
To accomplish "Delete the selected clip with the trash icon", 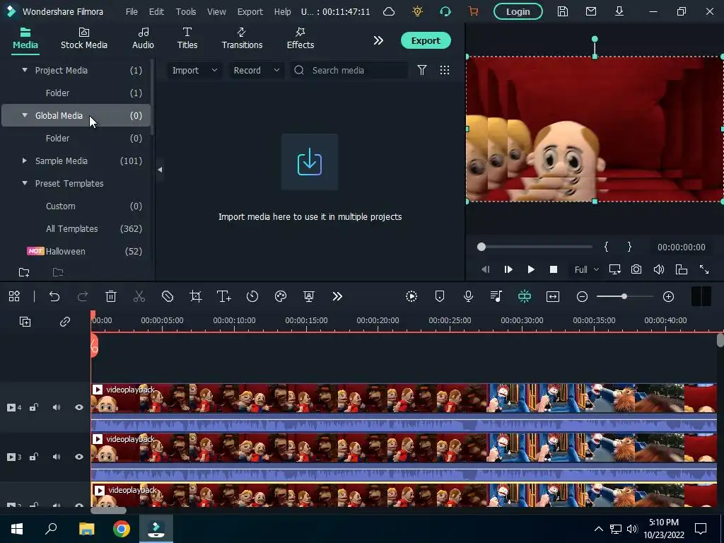I will tap(111, 296).
